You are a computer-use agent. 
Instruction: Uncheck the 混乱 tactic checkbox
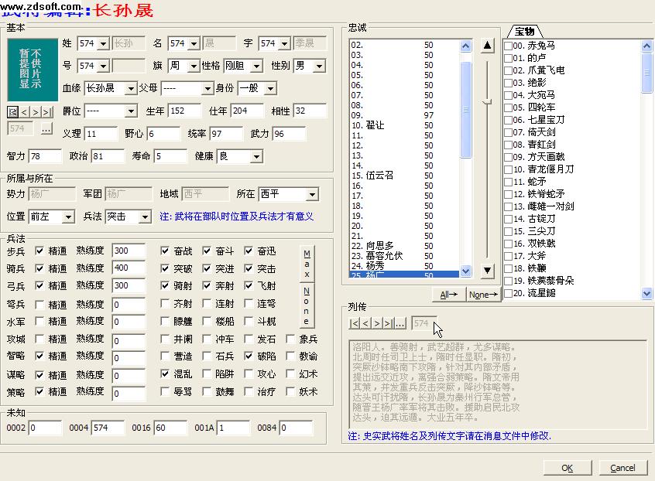pos(165,374)
